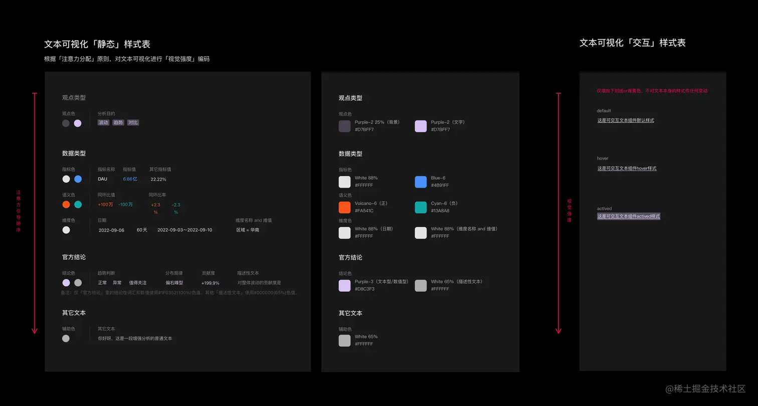Click the +199.9% contribution value
Viewport: 758px width, 406px height.
click(x=211, y=283)
